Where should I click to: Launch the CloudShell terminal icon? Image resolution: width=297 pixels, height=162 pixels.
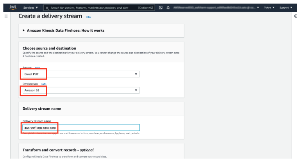pos(161,7)
